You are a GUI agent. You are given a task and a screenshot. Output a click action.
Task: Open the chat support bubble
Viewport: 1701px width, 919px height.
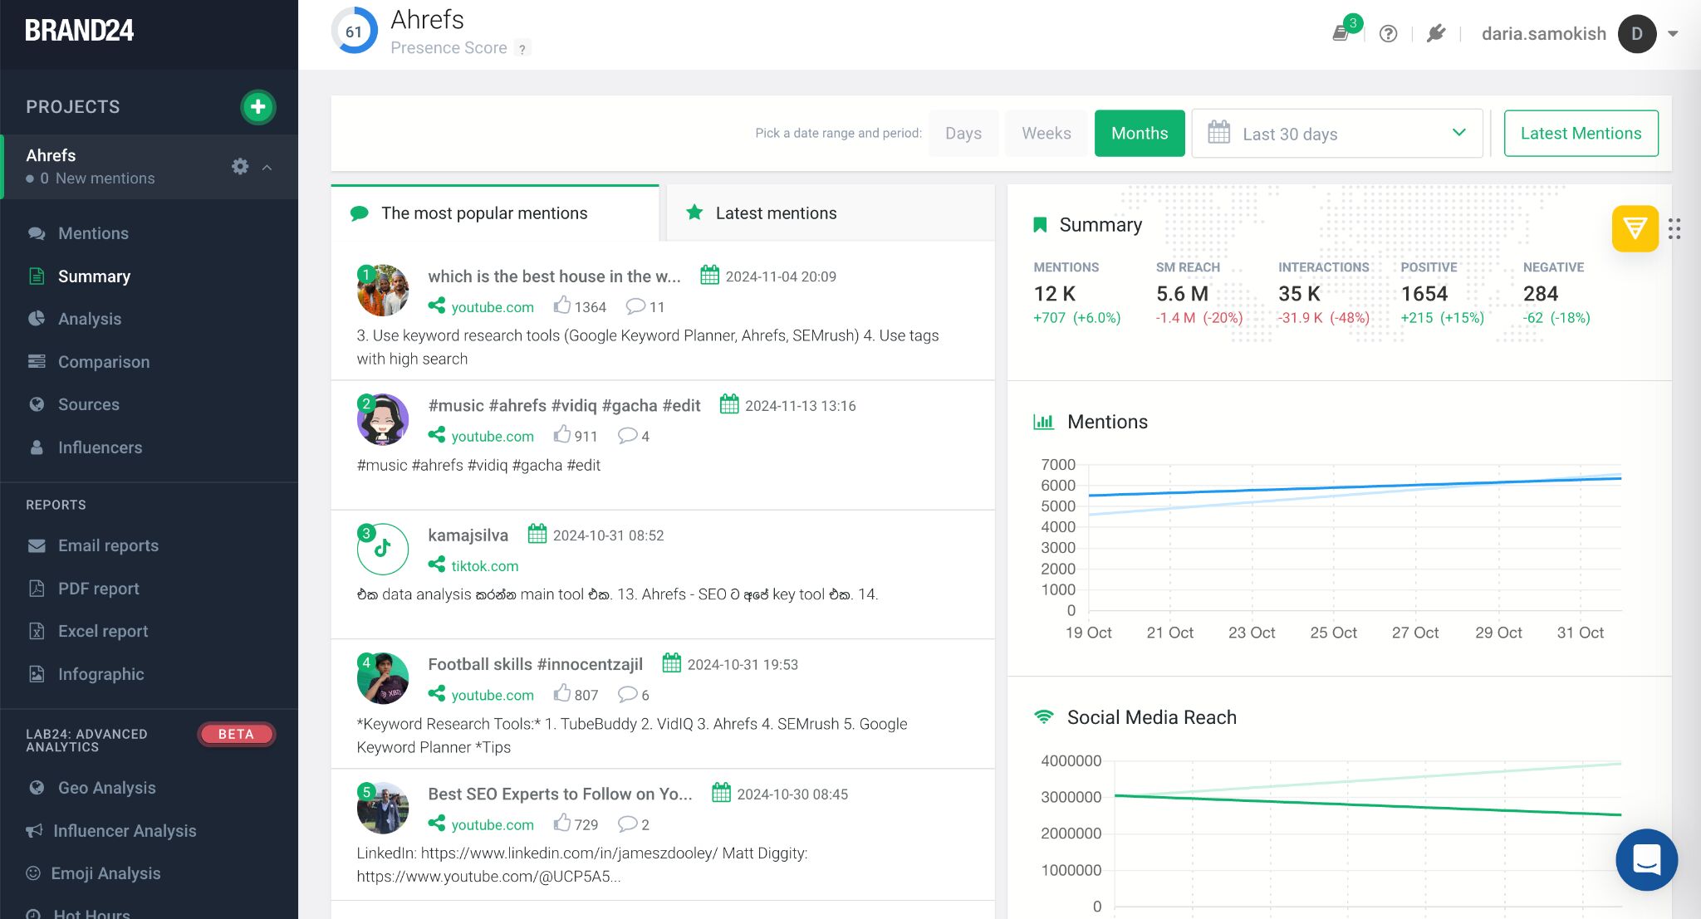click(1645, 860)
